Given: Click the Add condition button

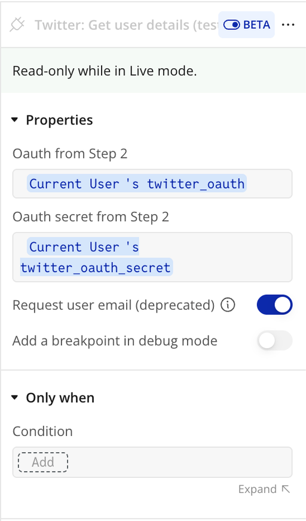Looking at the screenshot, I should click(x=43, y=462).
